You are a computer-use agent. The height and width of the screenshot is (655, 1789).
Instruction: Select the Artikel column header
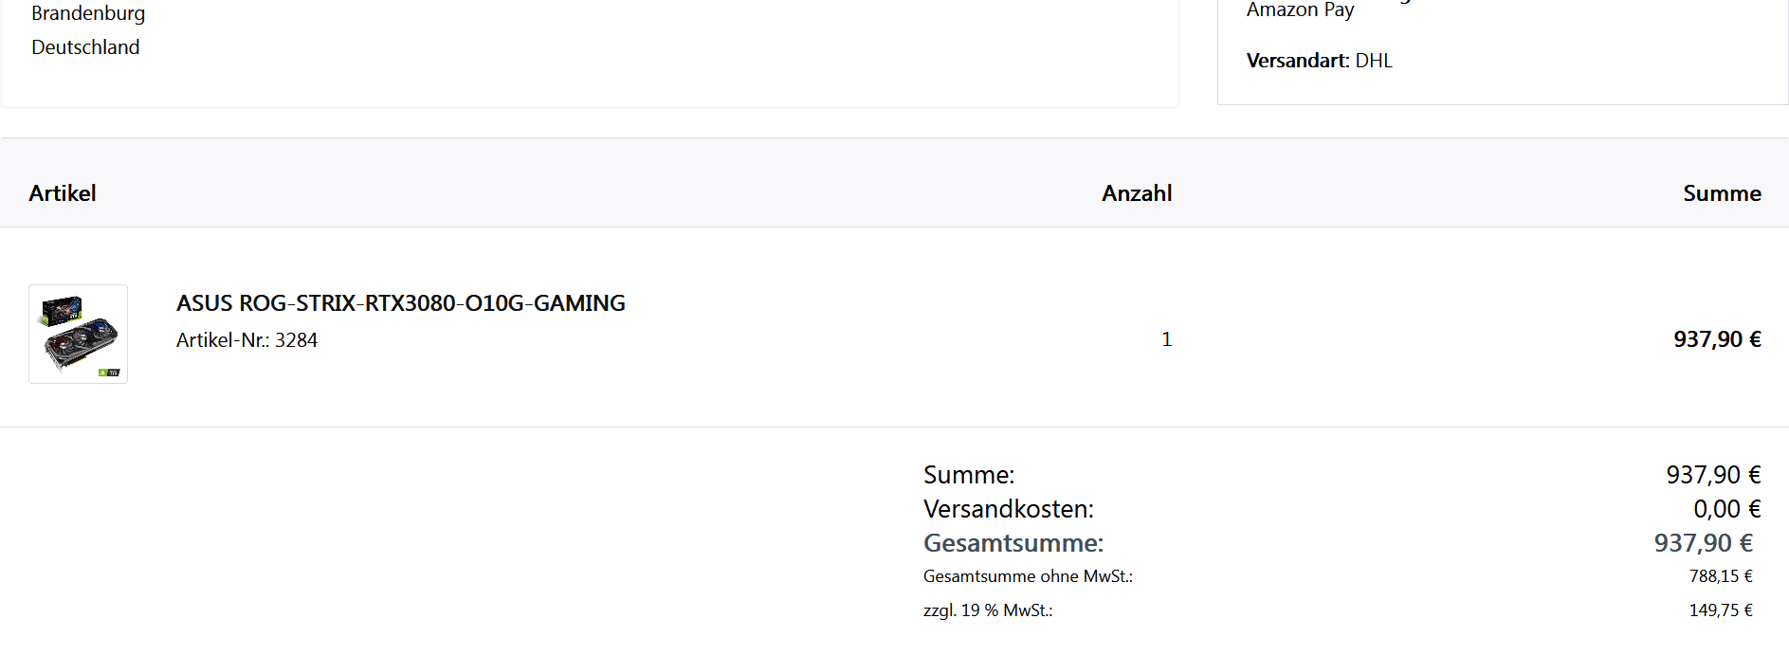click(63, 193)
